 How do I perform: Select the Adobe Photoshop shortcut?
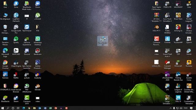coord(38,64)
